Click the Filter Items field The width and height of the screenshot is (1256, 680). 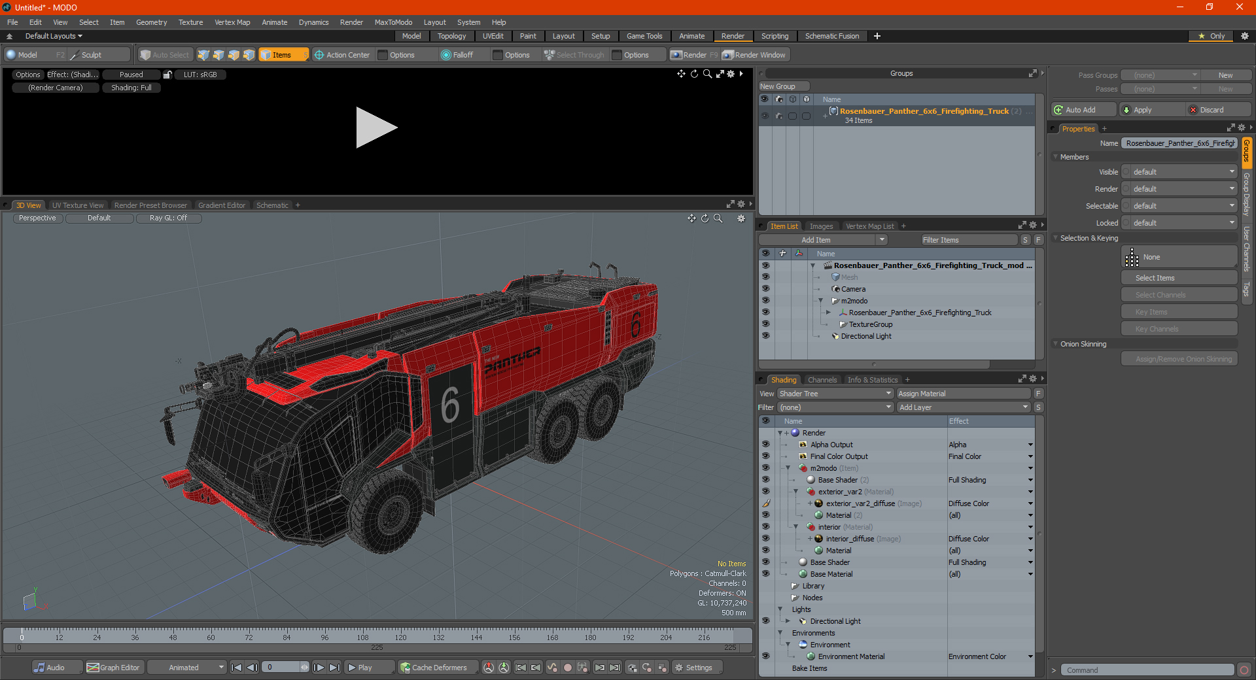coord(969,240)
